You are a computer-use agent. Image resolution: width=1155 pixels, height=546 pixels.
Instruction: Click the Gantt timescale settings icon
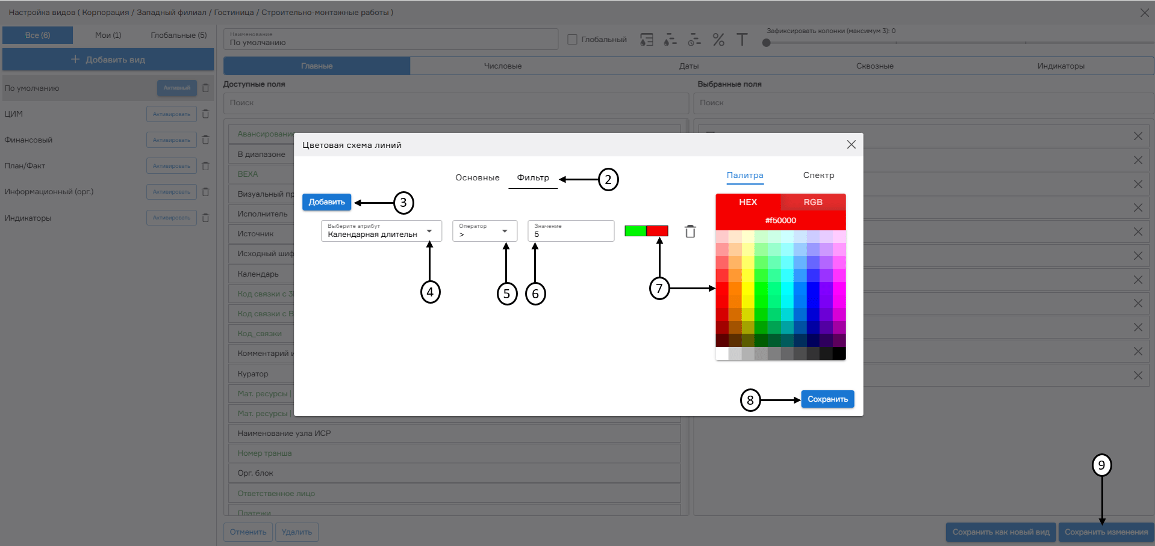coord(694,40)
